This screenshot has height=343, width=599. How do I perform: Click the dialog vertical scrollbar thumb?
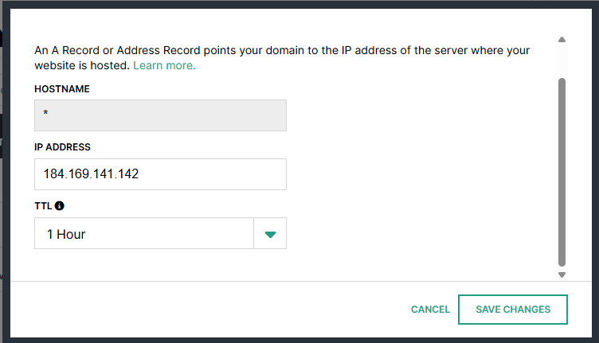coord(562,172)
